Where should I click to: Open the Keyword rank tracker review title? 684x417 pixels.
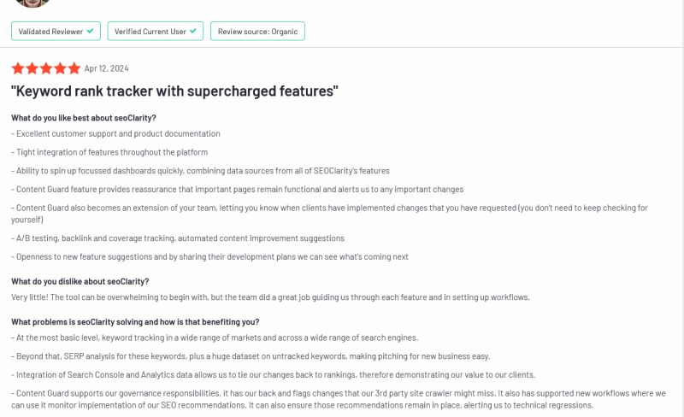pos(174,91)
